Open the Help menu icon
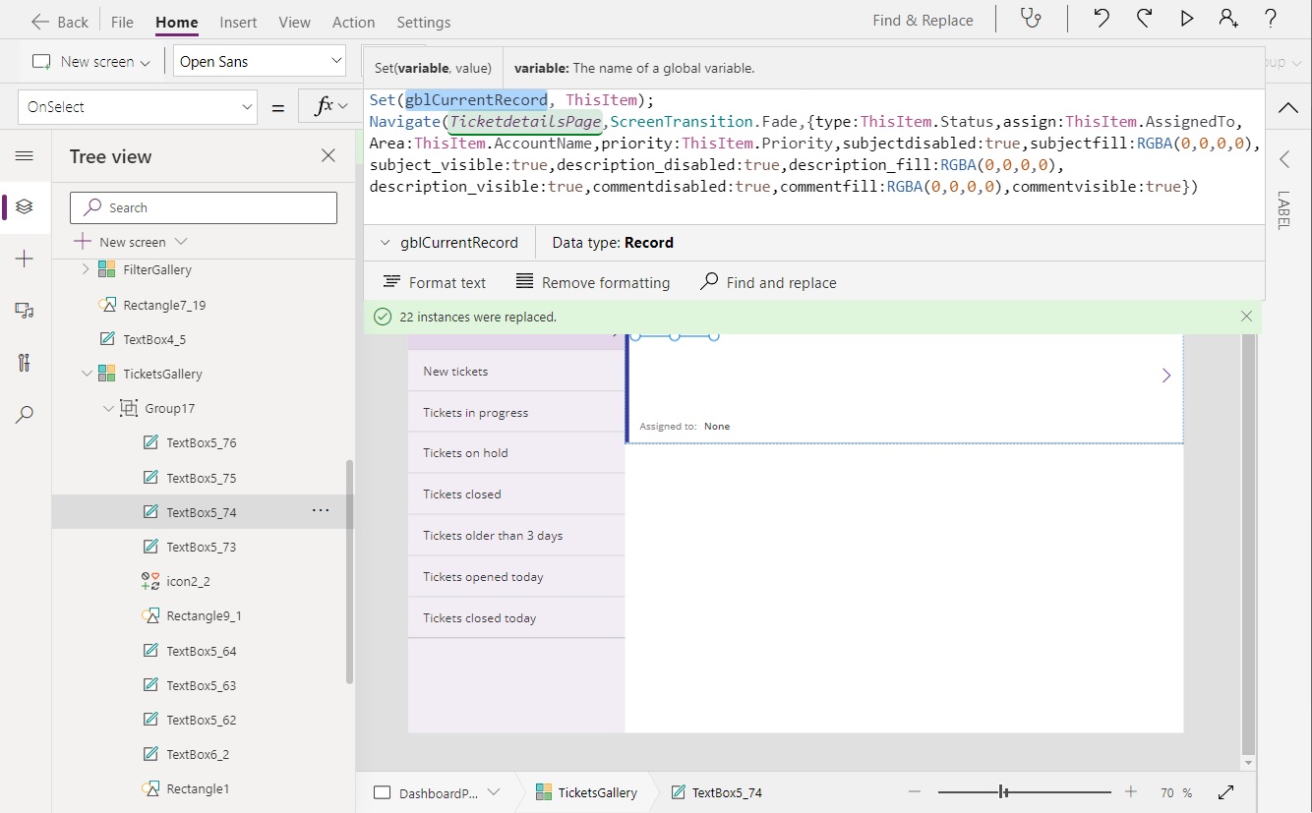This screenshot has height=813, width=1312. (x=1271, y=19)
